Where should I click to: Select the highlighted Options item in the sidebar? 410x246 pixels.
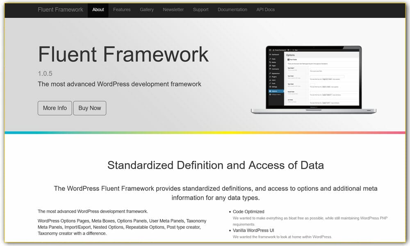[x=274, y=91]
